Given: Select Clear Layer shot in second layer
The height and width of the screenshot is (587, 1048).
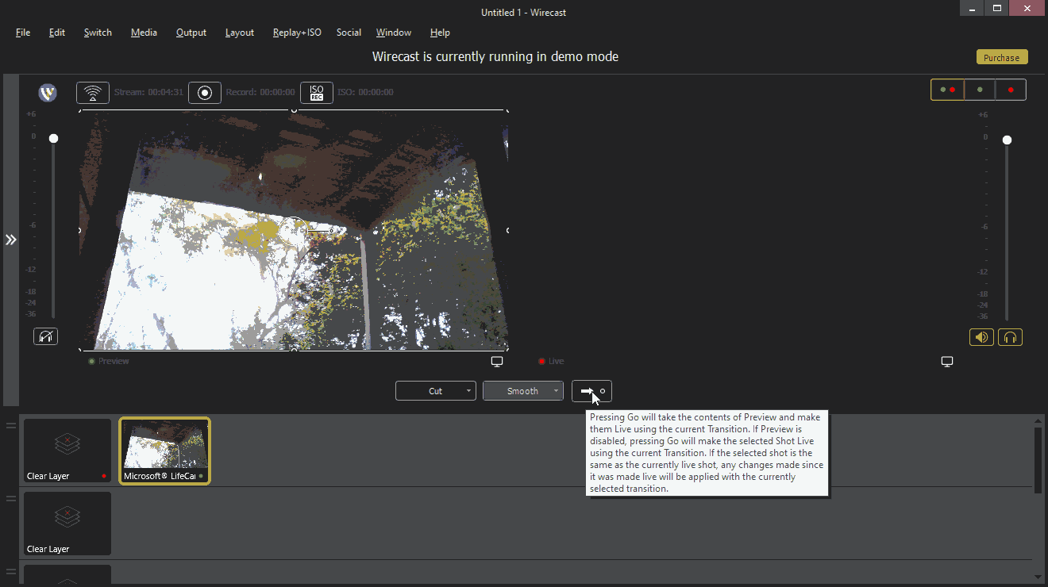Looking at the screenshot, I should click(x=67, y=524).
